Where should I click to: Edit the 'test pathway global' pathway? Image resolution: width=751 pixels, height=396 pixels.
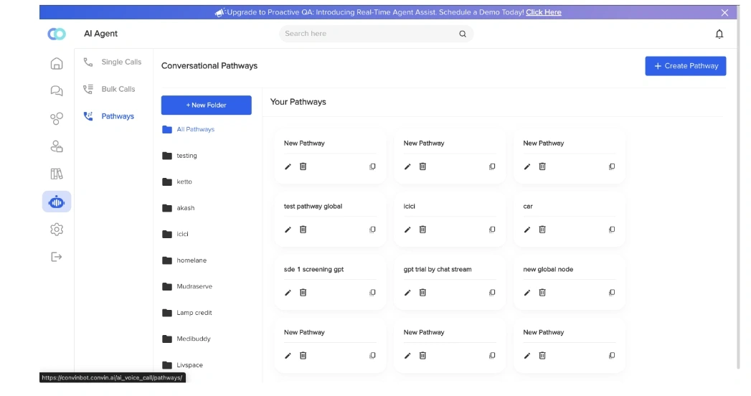(x=288, y=230)
